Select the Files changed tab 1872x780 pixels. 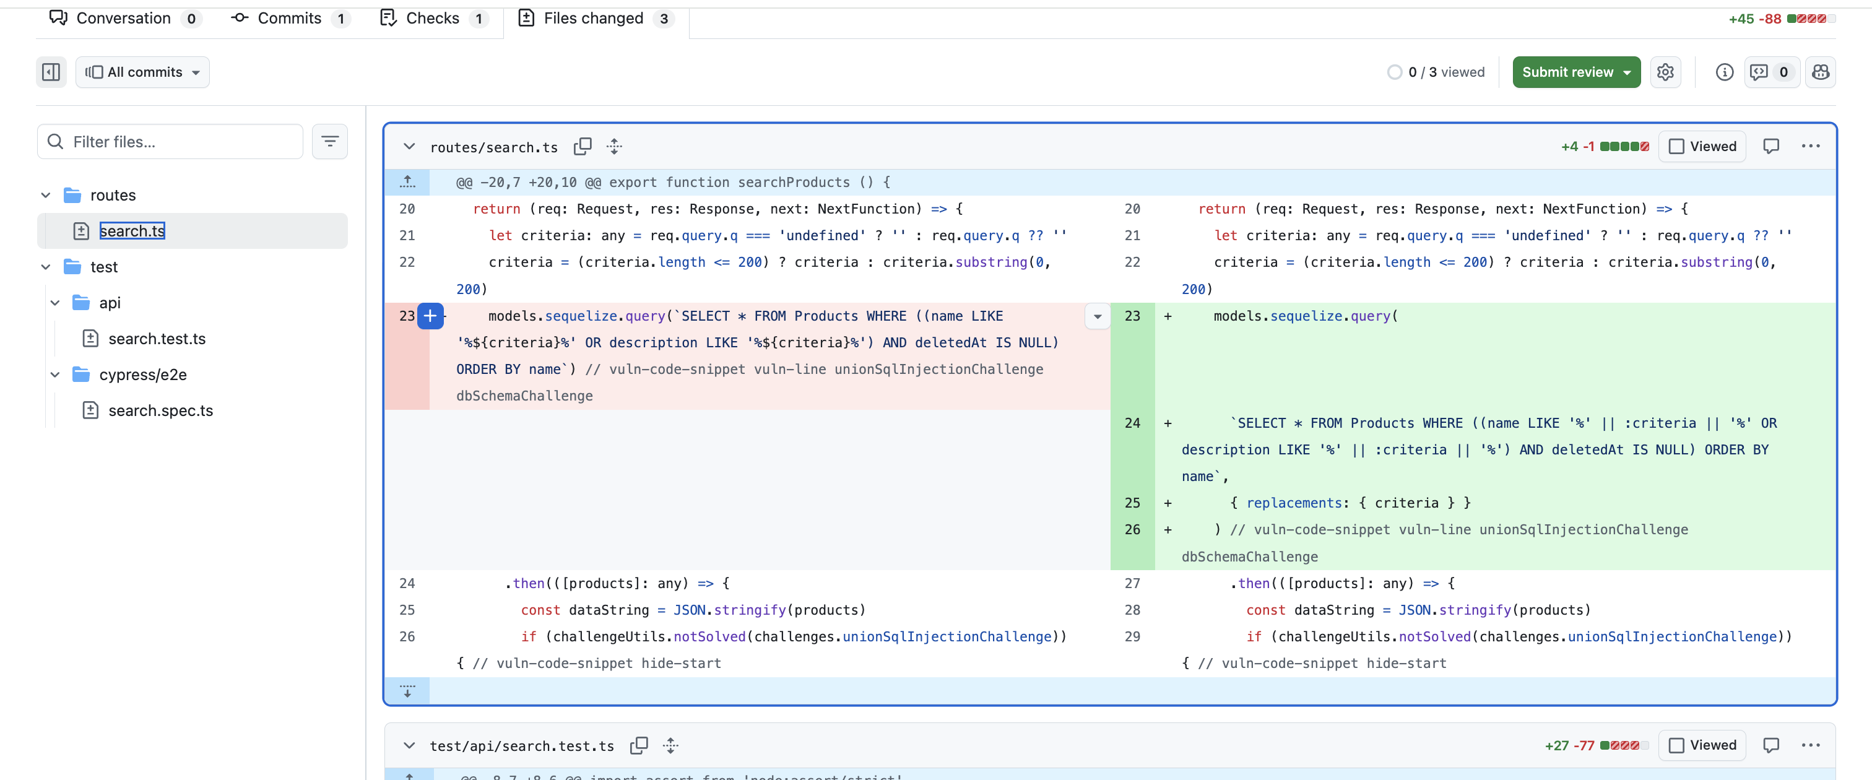596,18
